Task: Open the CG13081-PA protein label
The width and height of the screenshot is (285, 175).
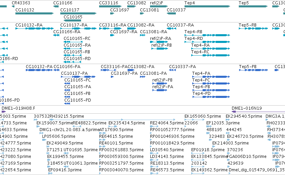Action: [153, 73]
